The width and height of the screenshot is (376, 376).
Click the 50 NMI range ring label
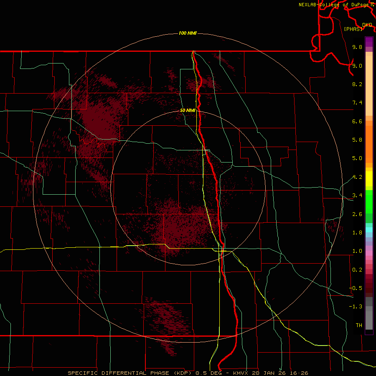(188, 110)
